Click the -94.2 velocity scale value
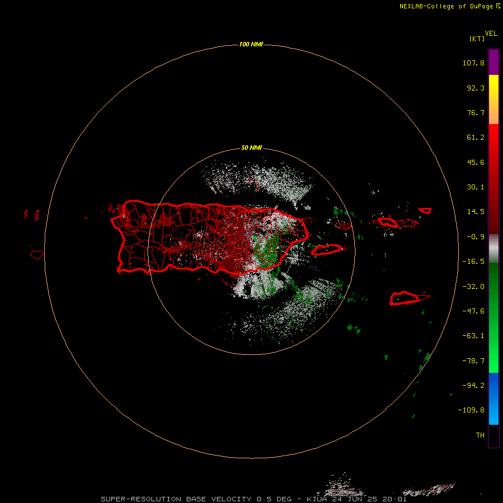 pyautogui.click(x=473, y=386)
